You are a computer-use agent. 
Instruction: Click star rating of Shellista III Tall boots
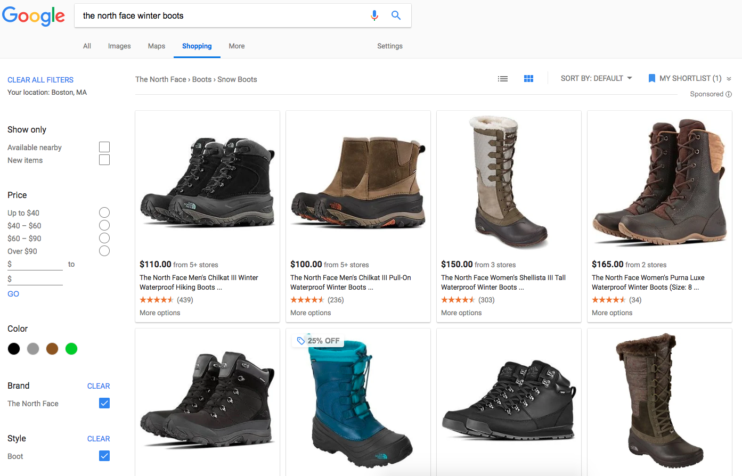click(458, 300)
